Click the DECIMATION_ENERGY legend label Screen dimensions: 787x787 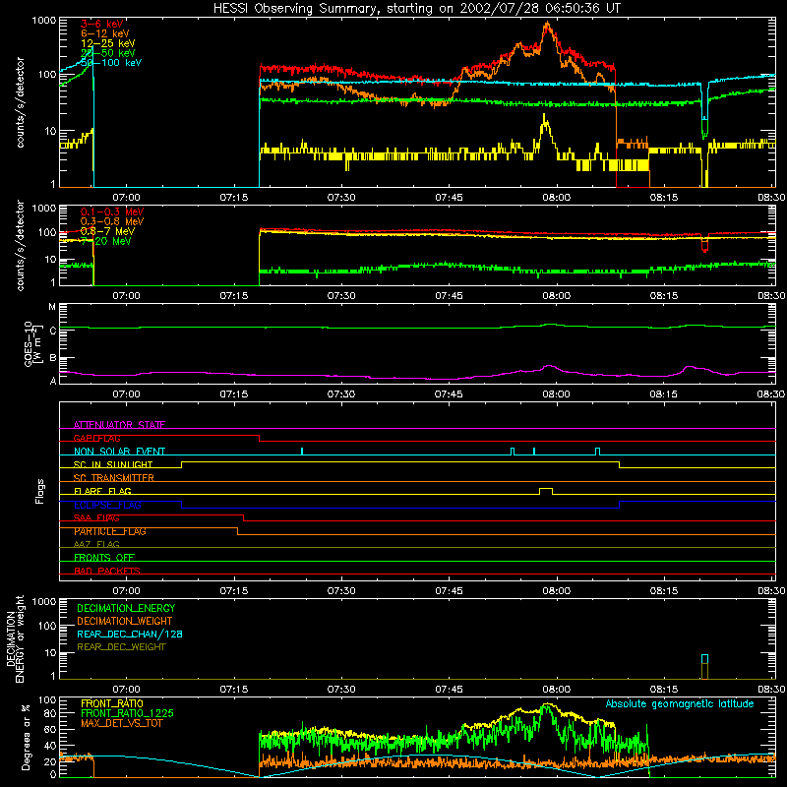[x=126, y=608]
